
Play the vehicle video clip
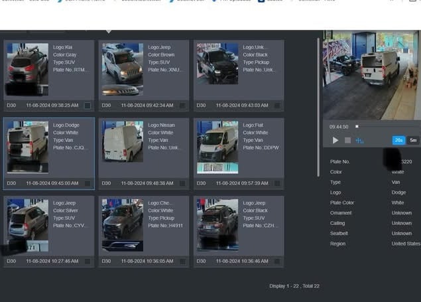335,140
